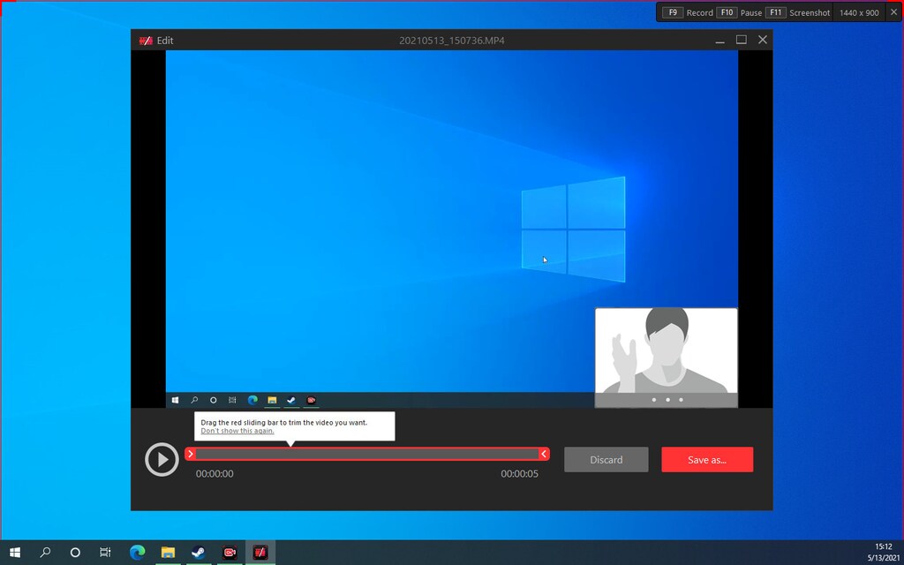The image size is (904, 565).
Task: Open the red screen recorder taskbar icon
Action: point(230,553)
